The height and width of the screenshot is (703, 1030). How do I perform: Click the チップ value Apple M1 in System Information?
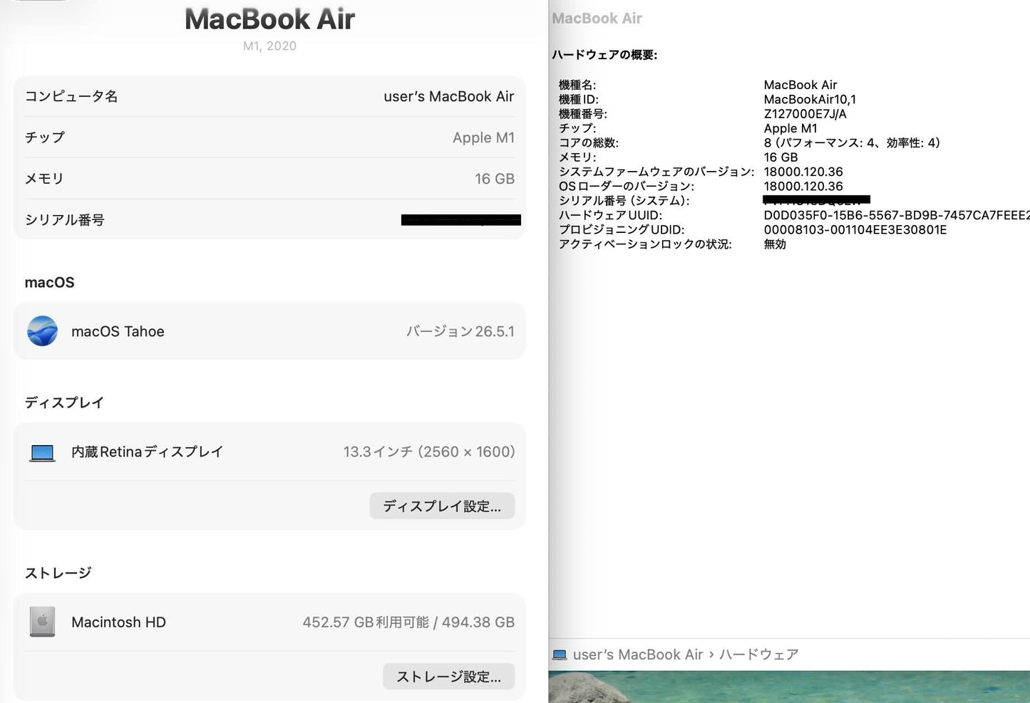(x=790, y=128)
